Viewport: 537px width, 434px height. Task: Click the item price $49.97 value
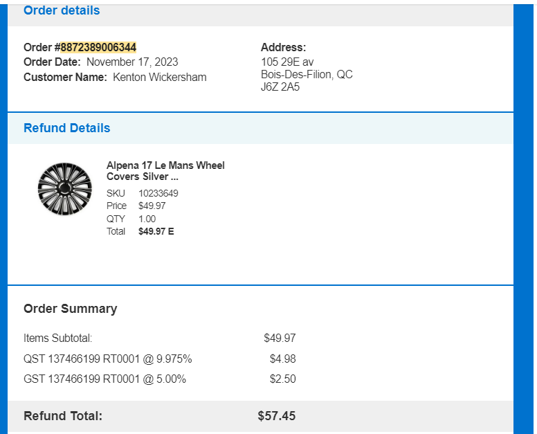pos(152,206)
